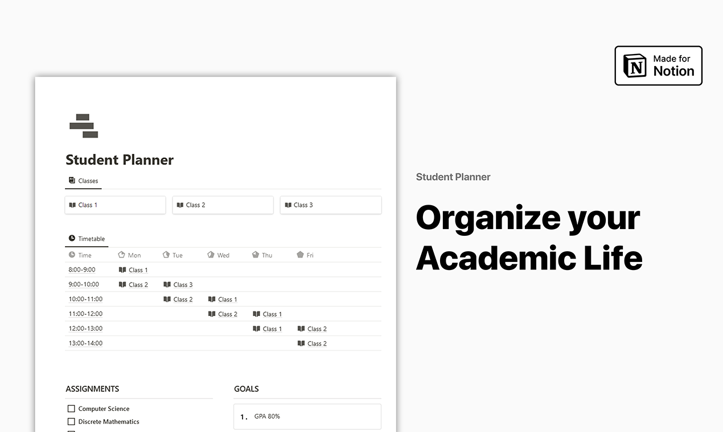Click Class 1 in the 8:00-9:00 timetable row
The width and height of the screenshot is (723, 432).
[x=137, y=269]
